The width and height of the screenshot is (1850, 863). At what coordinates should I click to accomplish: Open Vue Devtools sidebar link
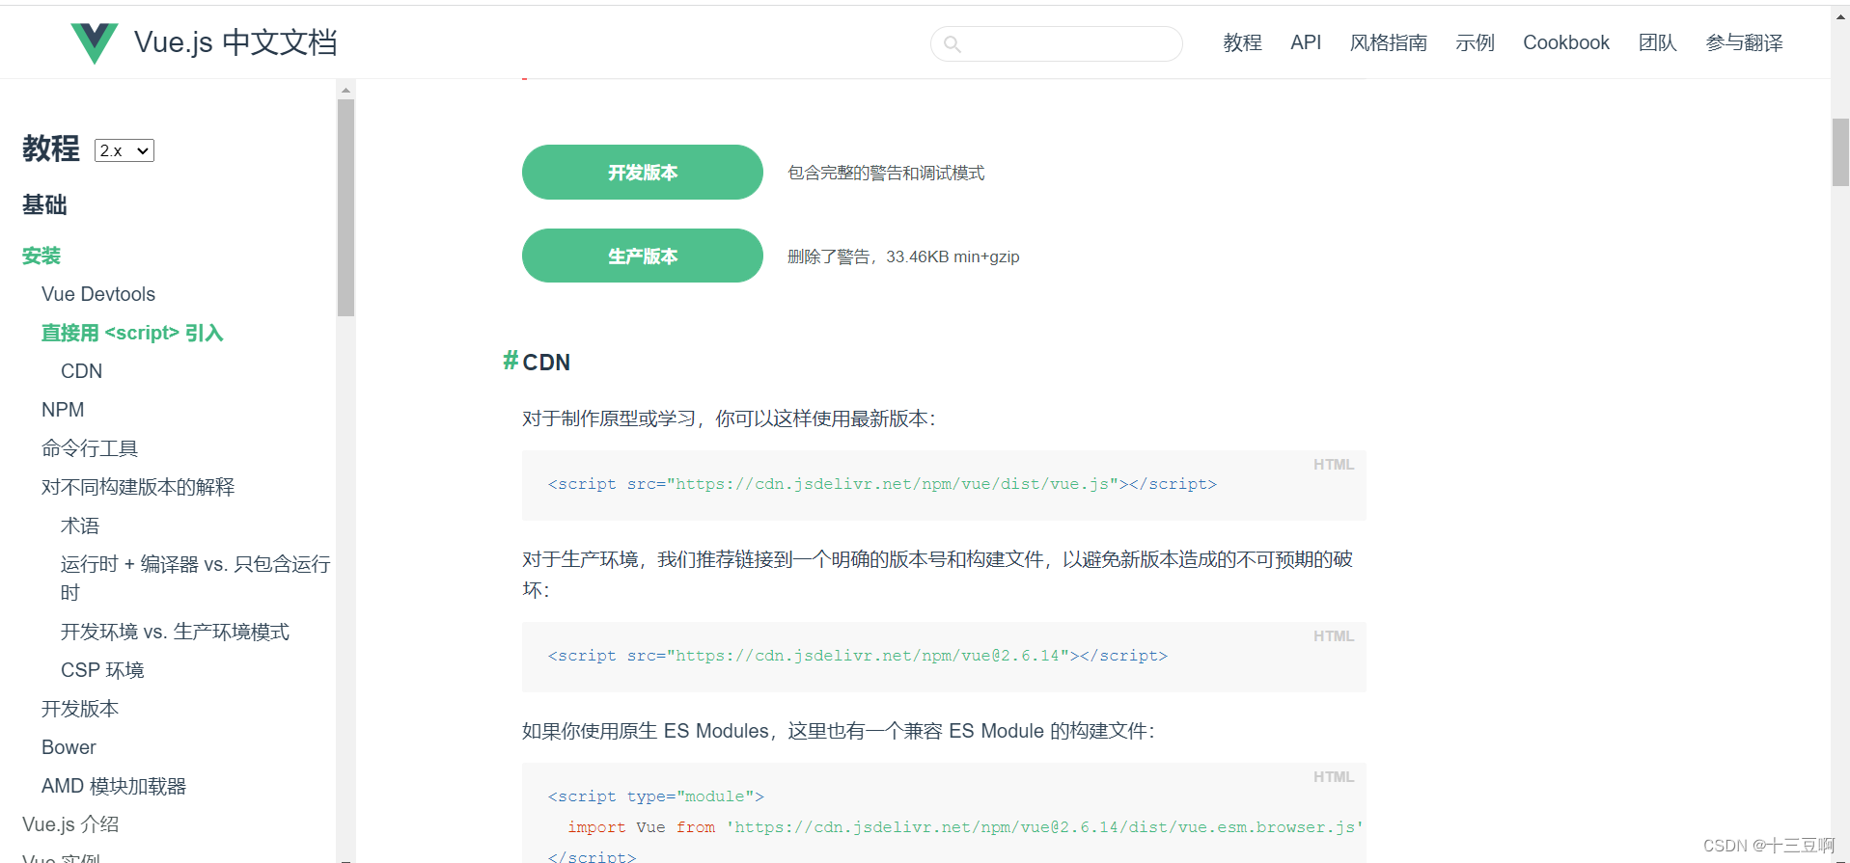pyautogui.click(x=98, y=294)
